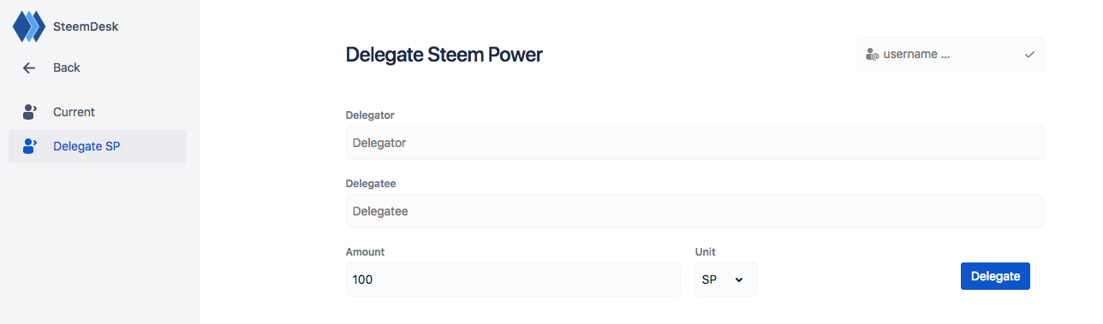Go to the Current sidebar item
Screen dimensions: 1103x324
pyautogui.click(x=98, y=112)
